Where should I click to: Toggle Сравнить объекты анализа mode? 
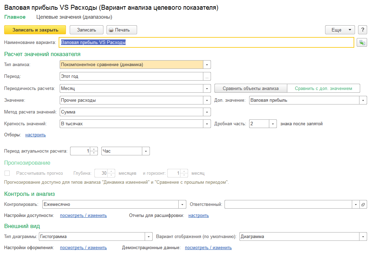pos(251,89)
